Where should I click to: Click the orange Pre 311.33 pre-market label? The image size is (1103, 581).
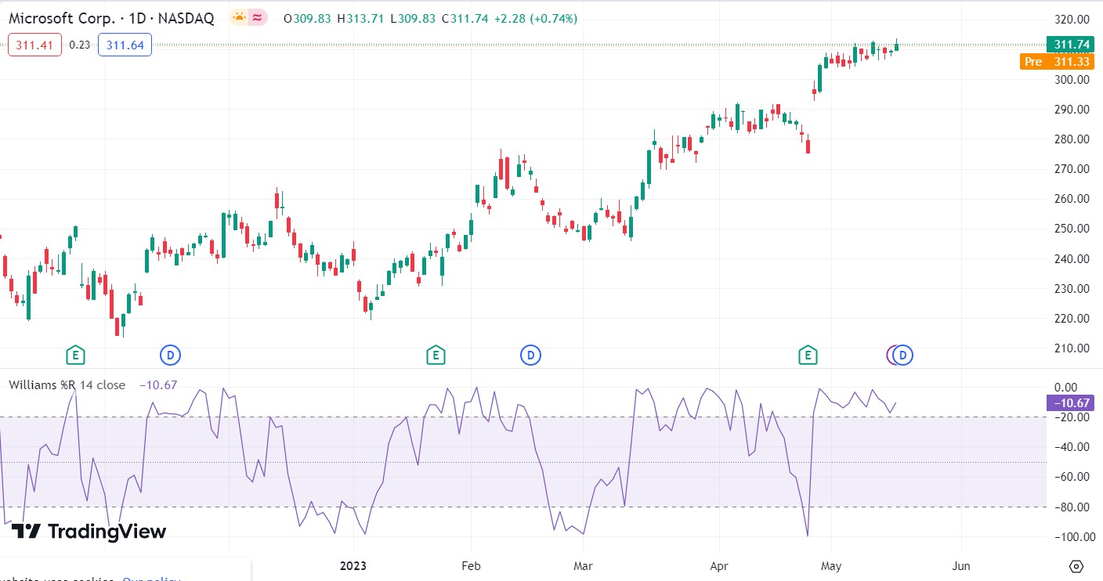(x=1056, y=62)
